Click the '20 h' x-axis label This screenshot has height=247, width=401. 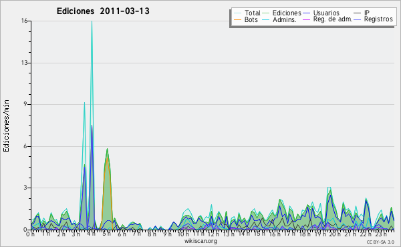click(x=334, y=234)
